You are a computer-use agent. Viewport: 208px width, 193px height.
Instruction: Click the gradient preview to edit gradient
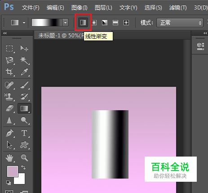pyautogui.click(x=47, y=22)
